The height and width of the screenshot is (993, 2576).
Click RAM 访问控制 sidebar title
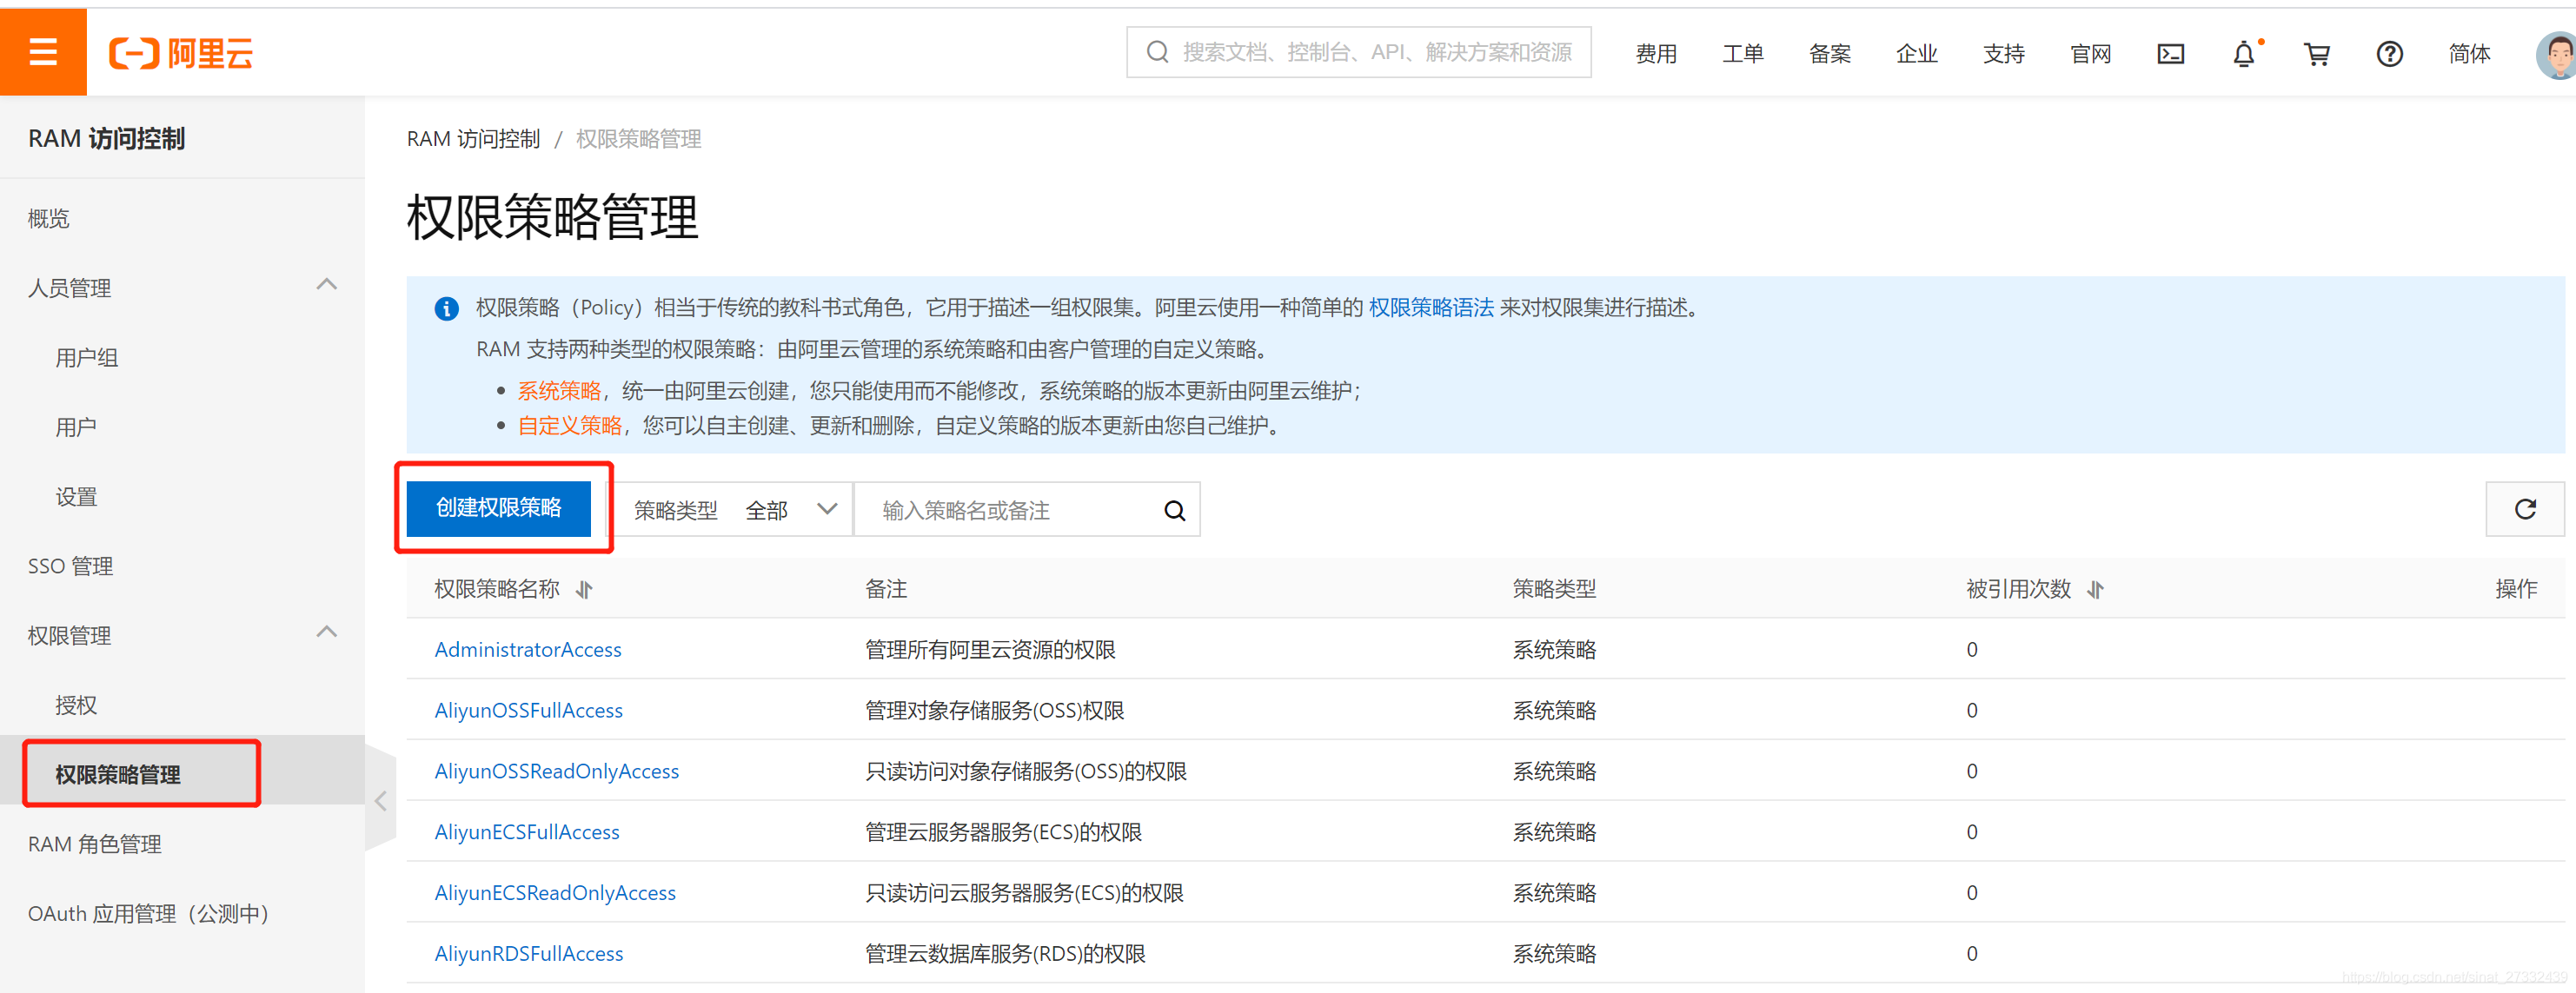(106, 139)
